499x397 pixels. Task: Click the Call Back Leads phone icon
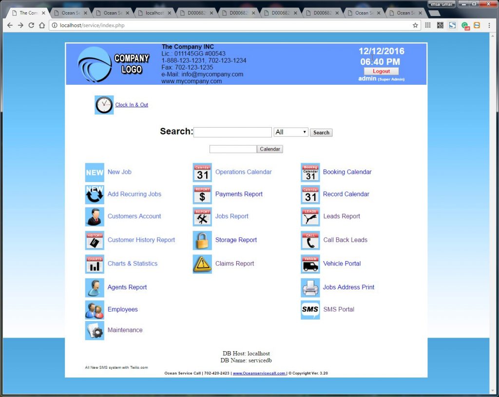[x=310, y=240]
